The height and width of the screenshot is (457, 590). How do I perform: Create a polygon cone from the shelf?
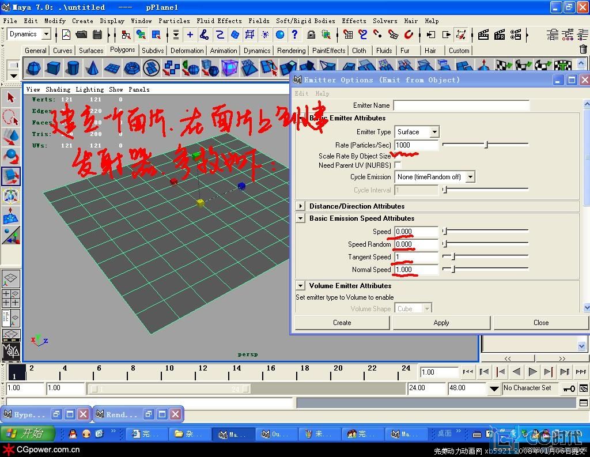pyautogui.click(x=92, y=68)
